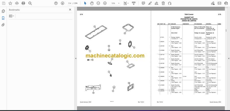
Task: Select the highlight text pen
Action: click(150, 3)
